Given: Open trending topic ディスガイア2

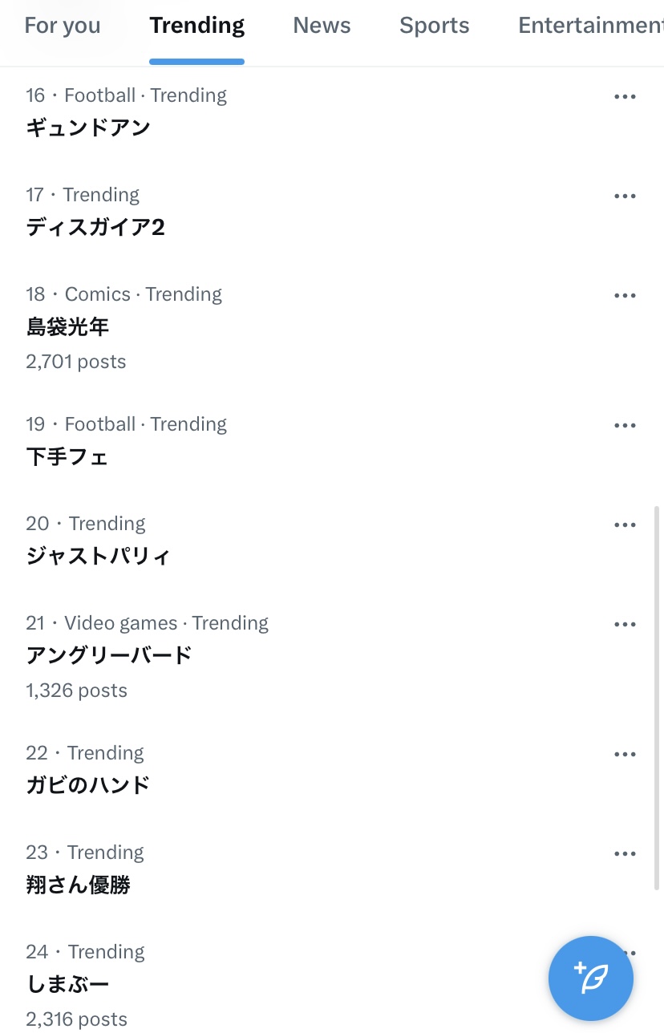Looking at the screenshot, I should click(x=95, y=227).
